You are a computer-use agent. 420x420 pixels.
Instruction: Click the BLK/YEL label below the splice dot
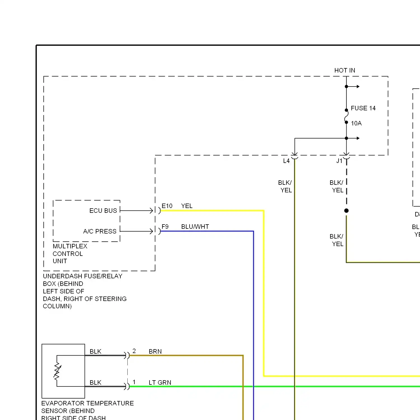click(x=337, y=240)
